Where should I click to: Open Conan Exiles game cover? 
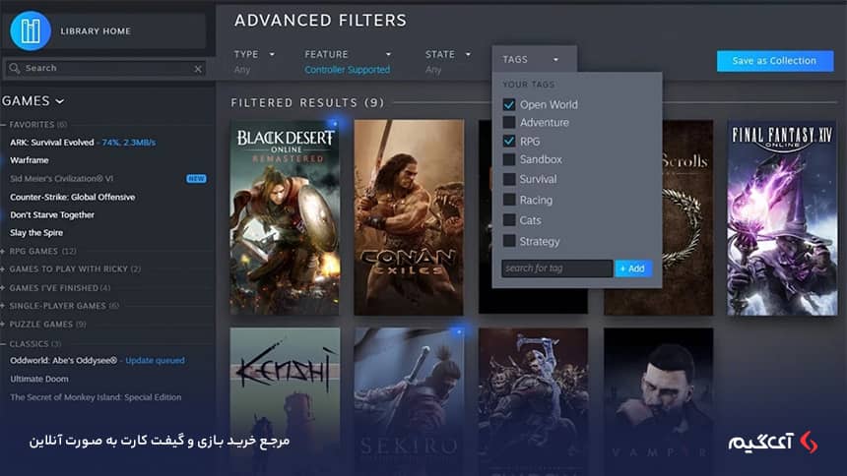click(x=409, y=217)
